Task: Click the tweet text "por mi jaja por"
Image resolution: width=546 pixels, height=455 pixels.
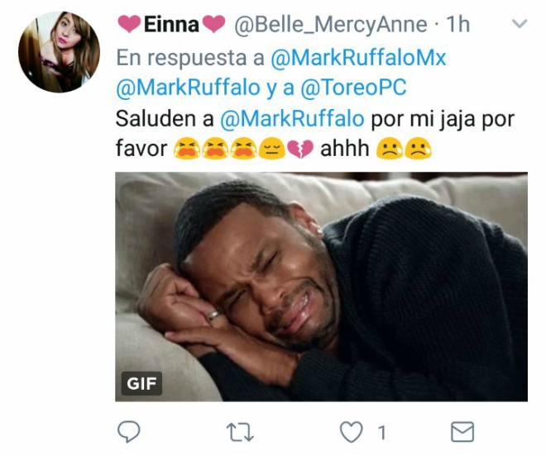Action: pos(442,119)
